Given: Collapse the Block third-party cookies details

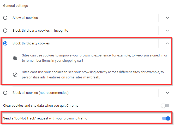Looking at the screenshot, I should coord(167,43).
